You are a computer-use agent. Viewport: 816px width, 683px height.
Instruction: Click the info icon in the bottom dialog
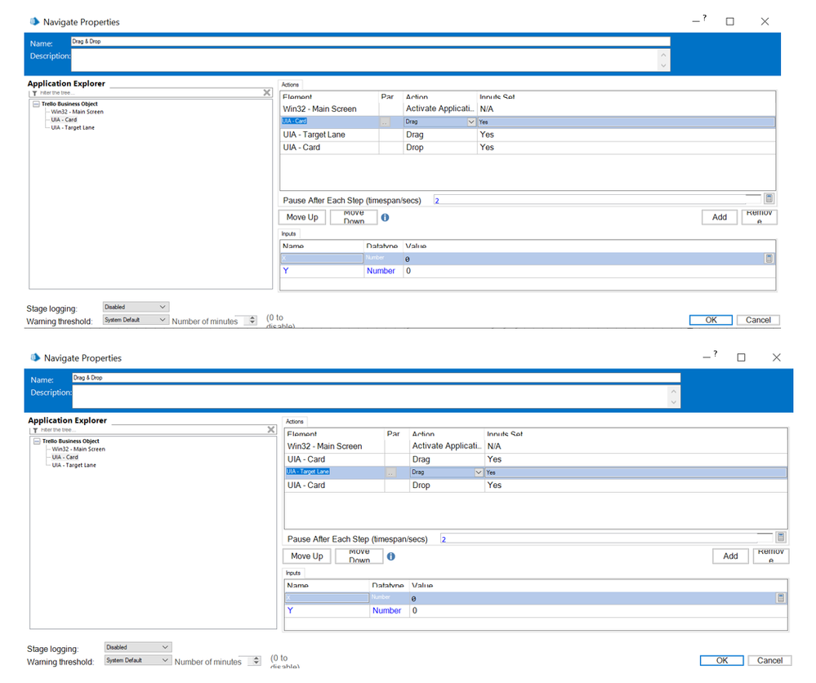point(391,557)
